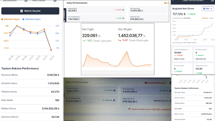Open the Metrik Seçimi button
Viewport: 215px width, 121px height.
point(30,11)
